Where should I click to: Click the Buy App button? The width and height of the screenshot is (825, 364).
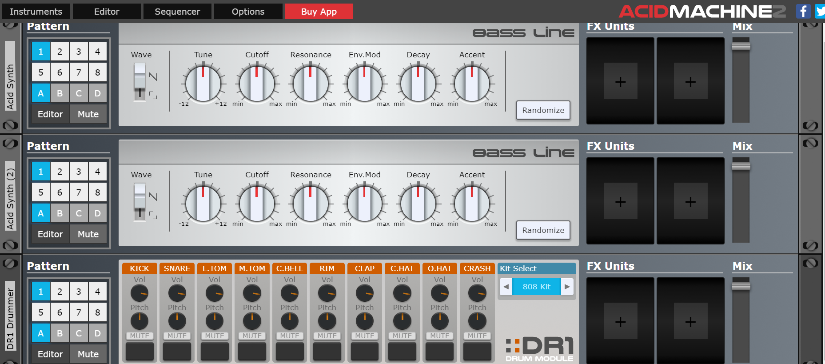pyautogui.click(x=319, y=12)
